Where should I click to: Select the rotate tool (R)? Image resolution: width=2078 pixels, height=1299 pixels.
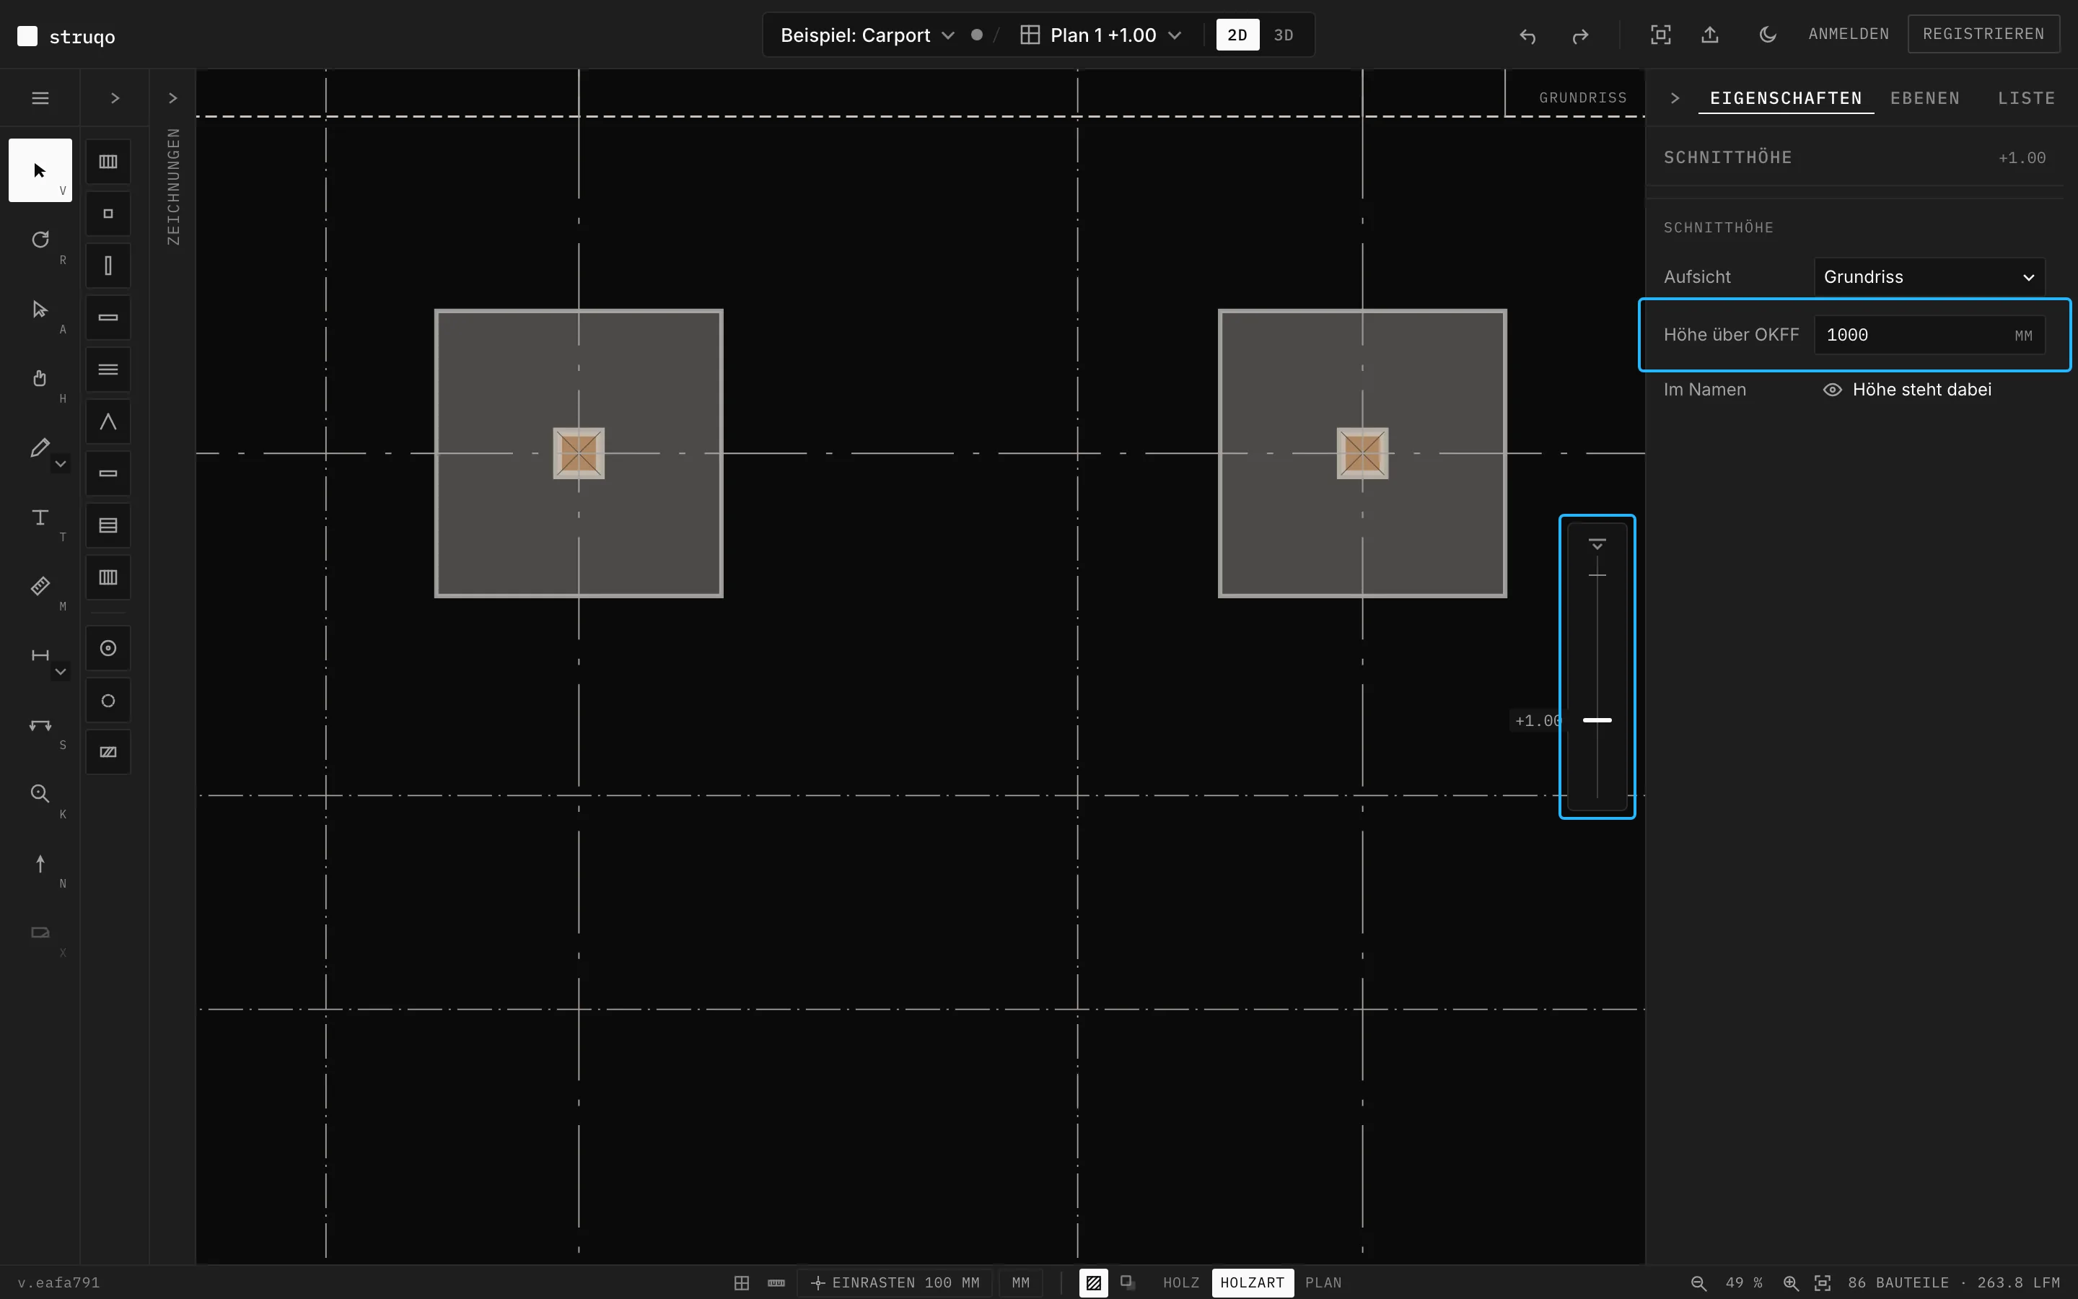(40, 240)
